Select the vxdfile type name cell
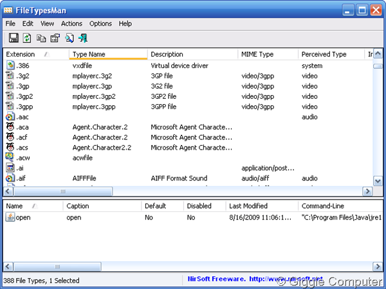Screen dimensions: 386x289 click(82, 66)
